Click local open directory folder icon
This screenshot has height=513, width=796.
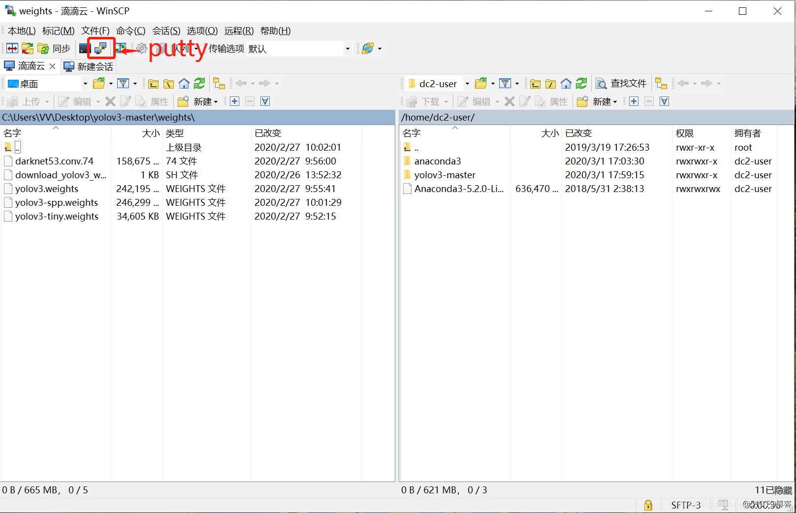click(99, 83)
